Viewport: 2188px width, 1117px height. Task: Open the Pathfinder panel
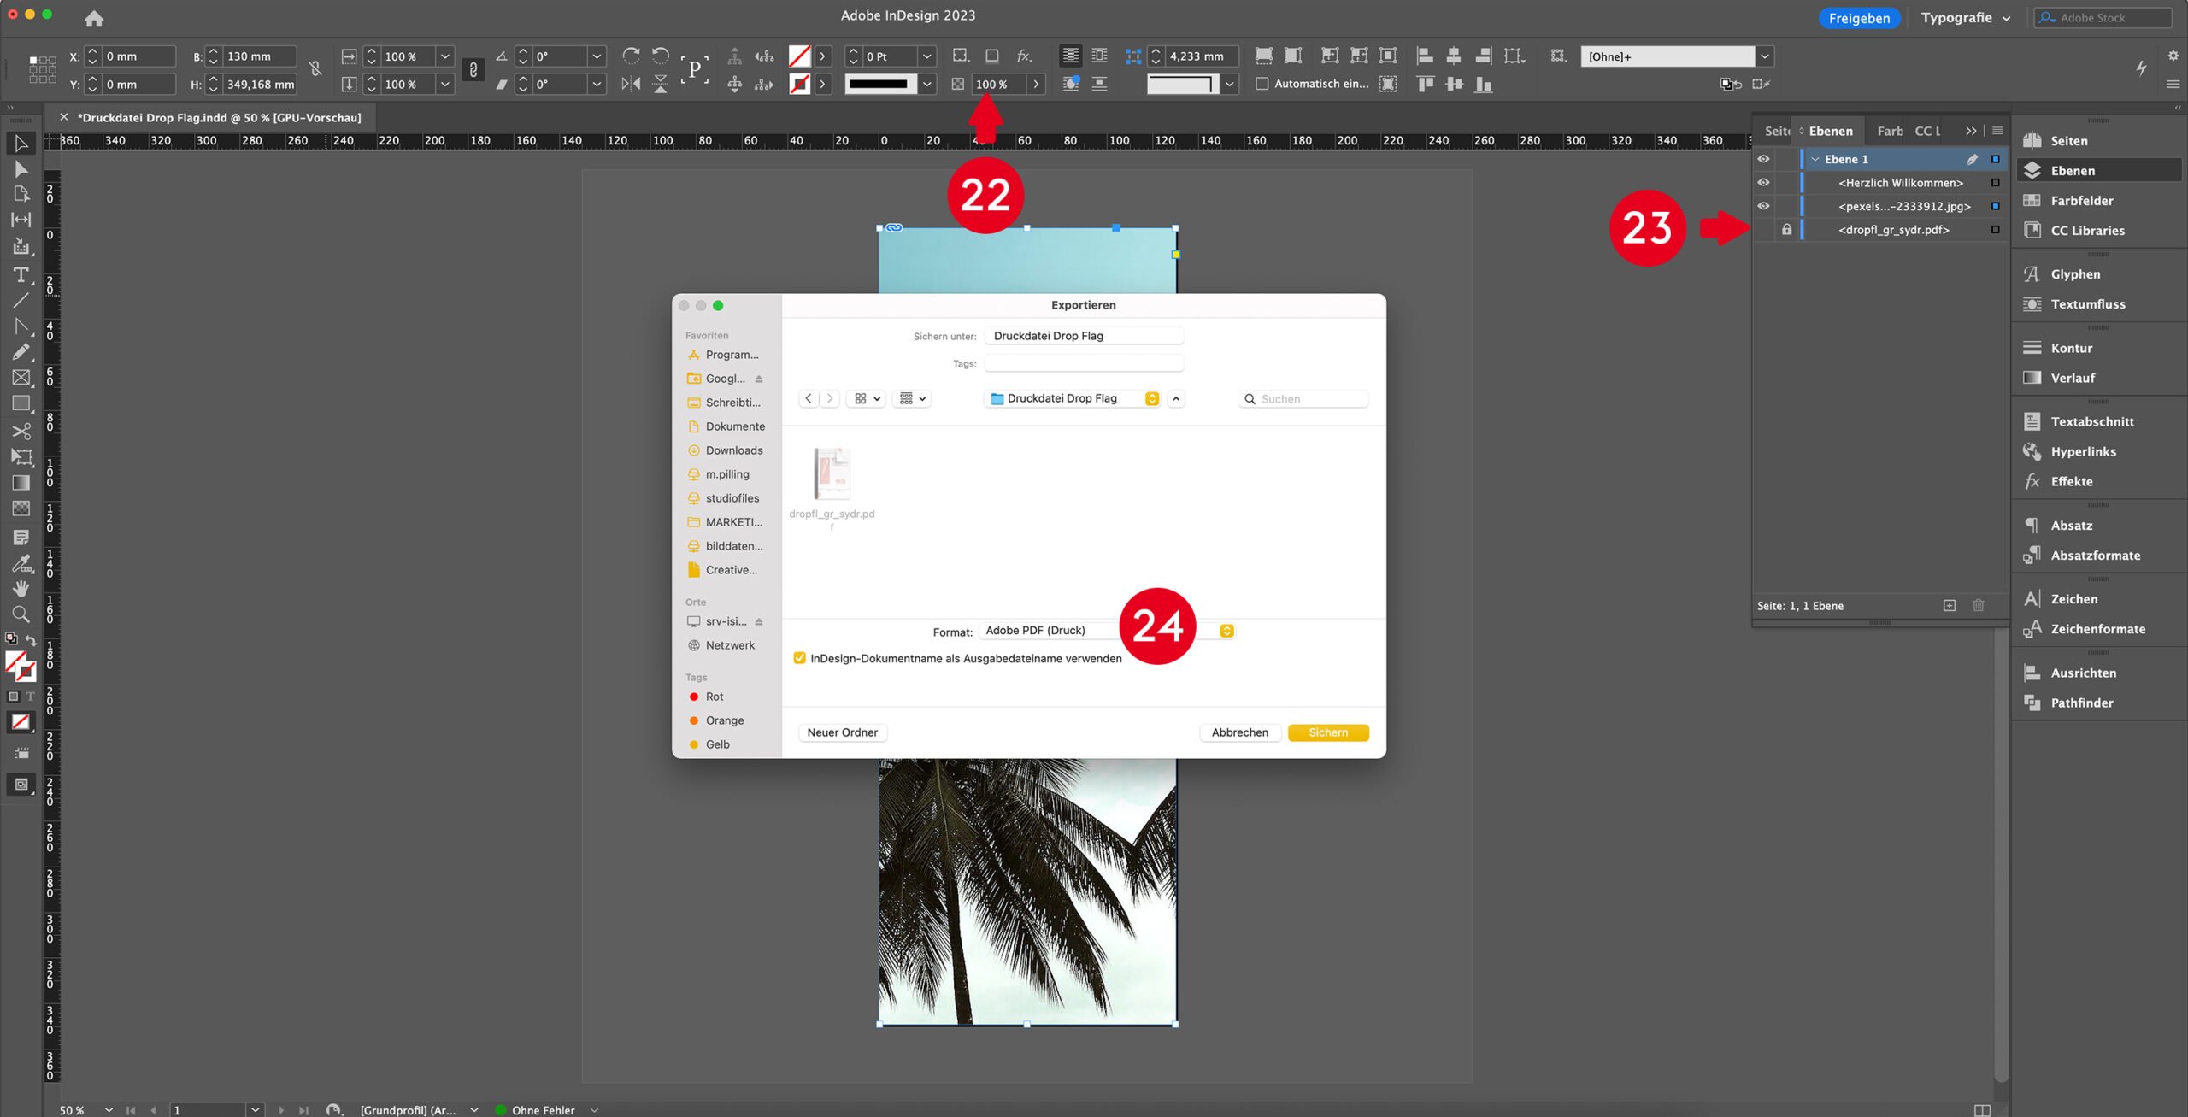pos(2081,703)
